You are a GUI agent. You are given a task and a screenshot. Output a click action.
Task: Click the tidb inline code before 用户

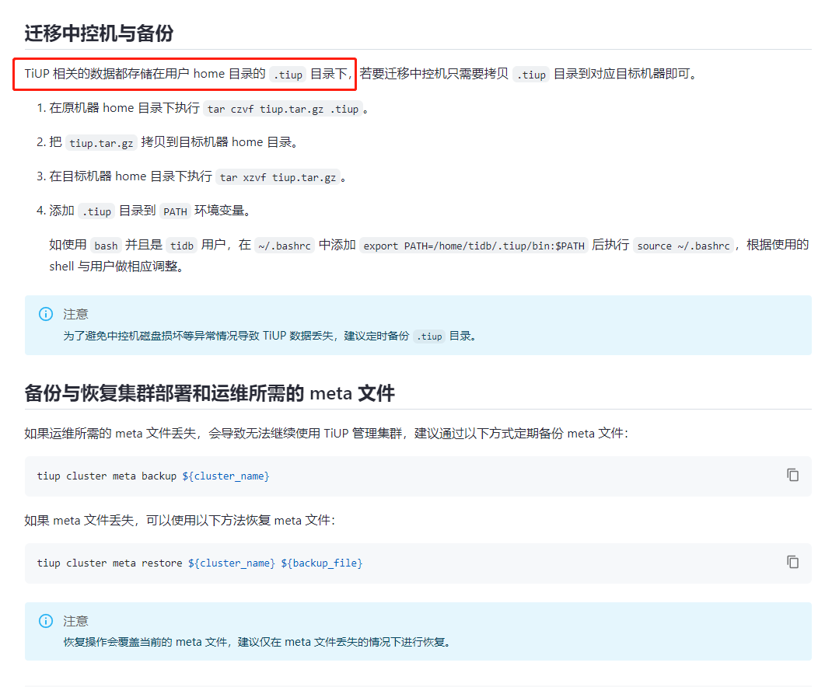[x=182, y=246]
